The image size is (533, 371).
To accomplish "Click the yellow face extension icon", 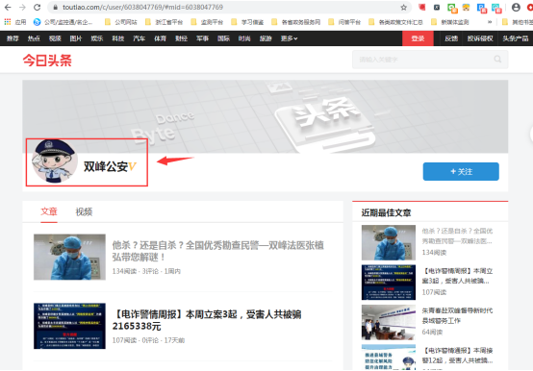I will point(466,8).
